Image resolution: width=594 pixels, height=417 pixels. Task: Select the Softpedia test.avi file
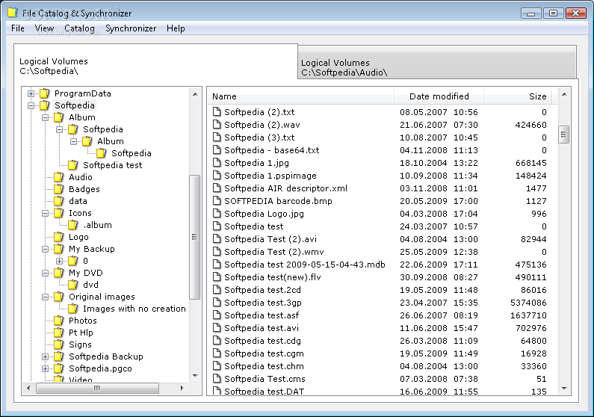[262, 327]
